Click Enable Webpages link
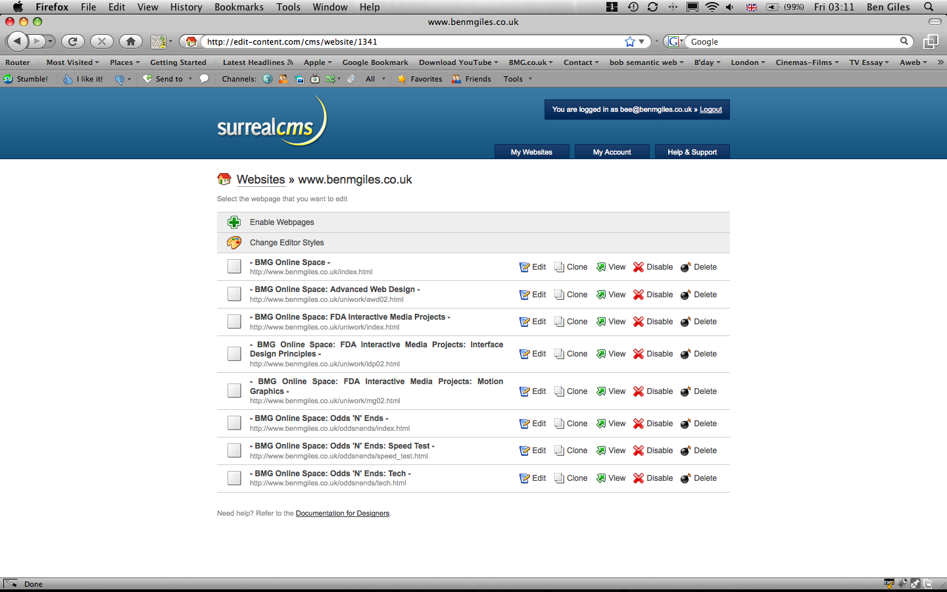Screen dimensions: 947x592 282,222
